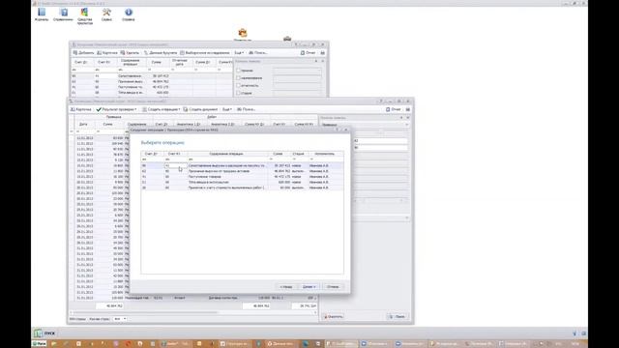Open the Журналы icon in main toolbar
This screenshot has height=348, width=619.
42,14
